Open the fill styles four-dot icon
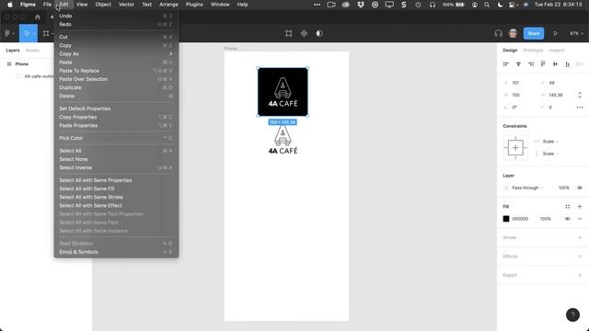Screen dimensions: 589x331 (x=568, y=206)
